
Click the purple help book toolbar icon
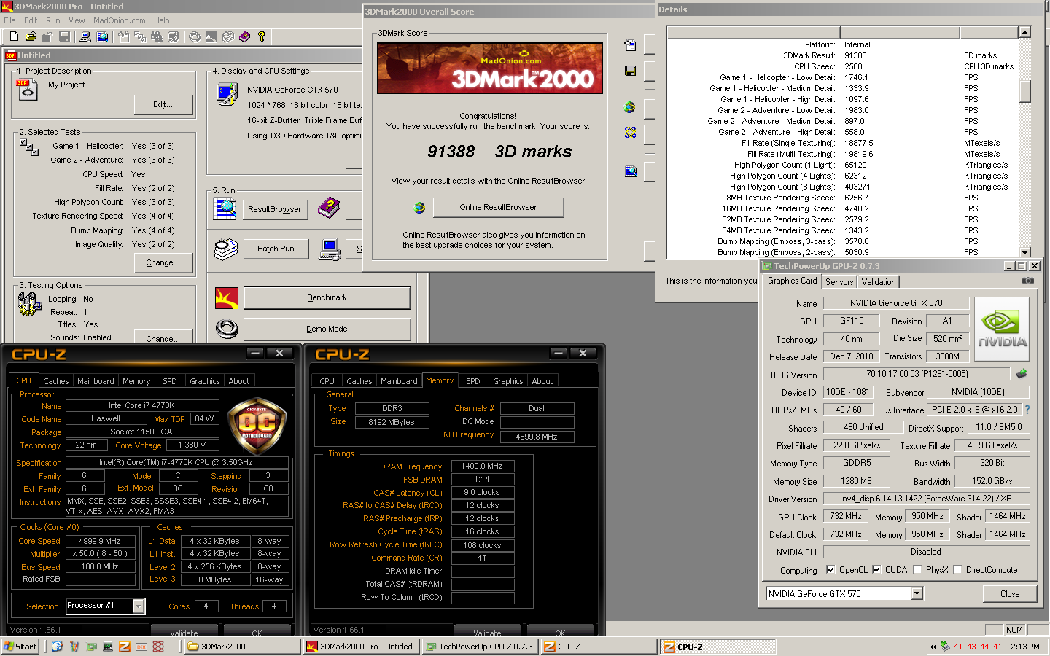pos(244,36)
